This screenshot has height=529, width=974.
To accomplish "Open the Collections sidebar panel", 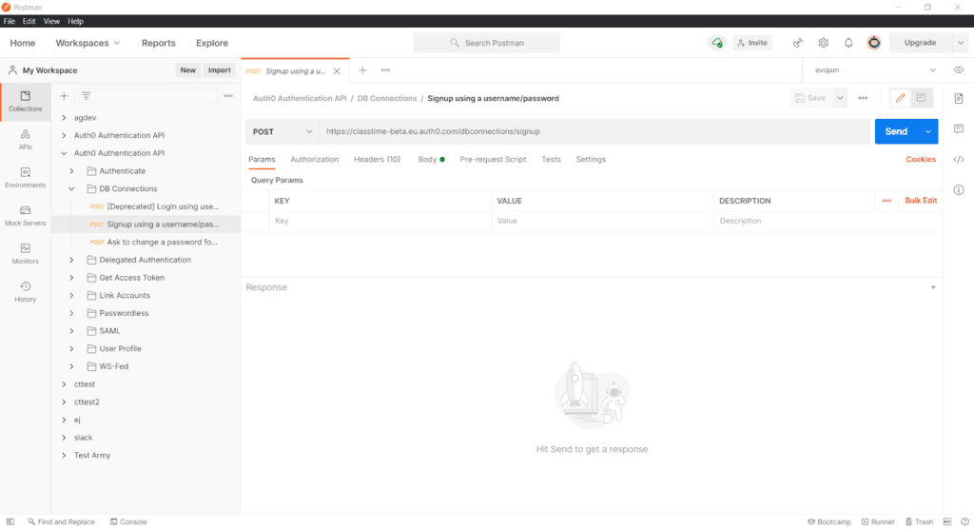I will (26, 101).
